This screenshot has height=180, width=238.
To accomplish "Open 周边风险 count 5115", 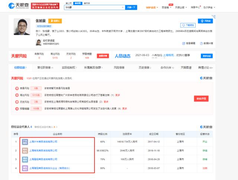I will pos(55,58).
